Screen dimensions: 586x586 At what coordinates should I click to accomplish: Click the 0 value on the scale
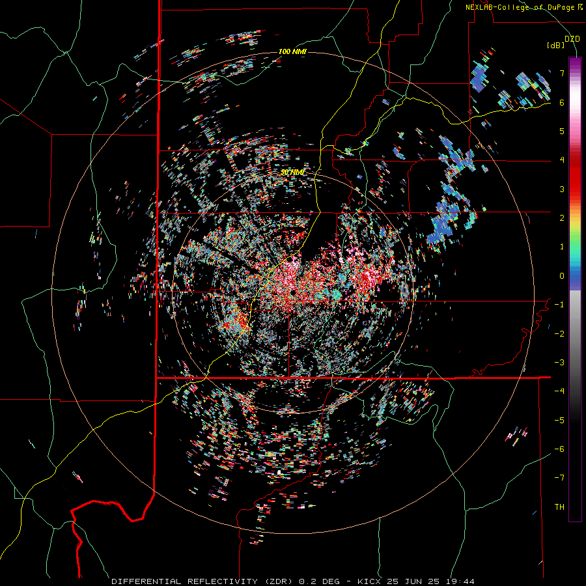click(562, 276)
